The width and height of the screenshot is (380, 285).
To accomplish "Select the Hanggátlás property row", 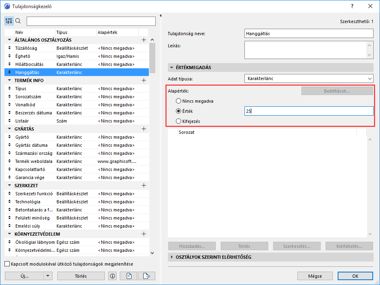I will tap(77, 72).
